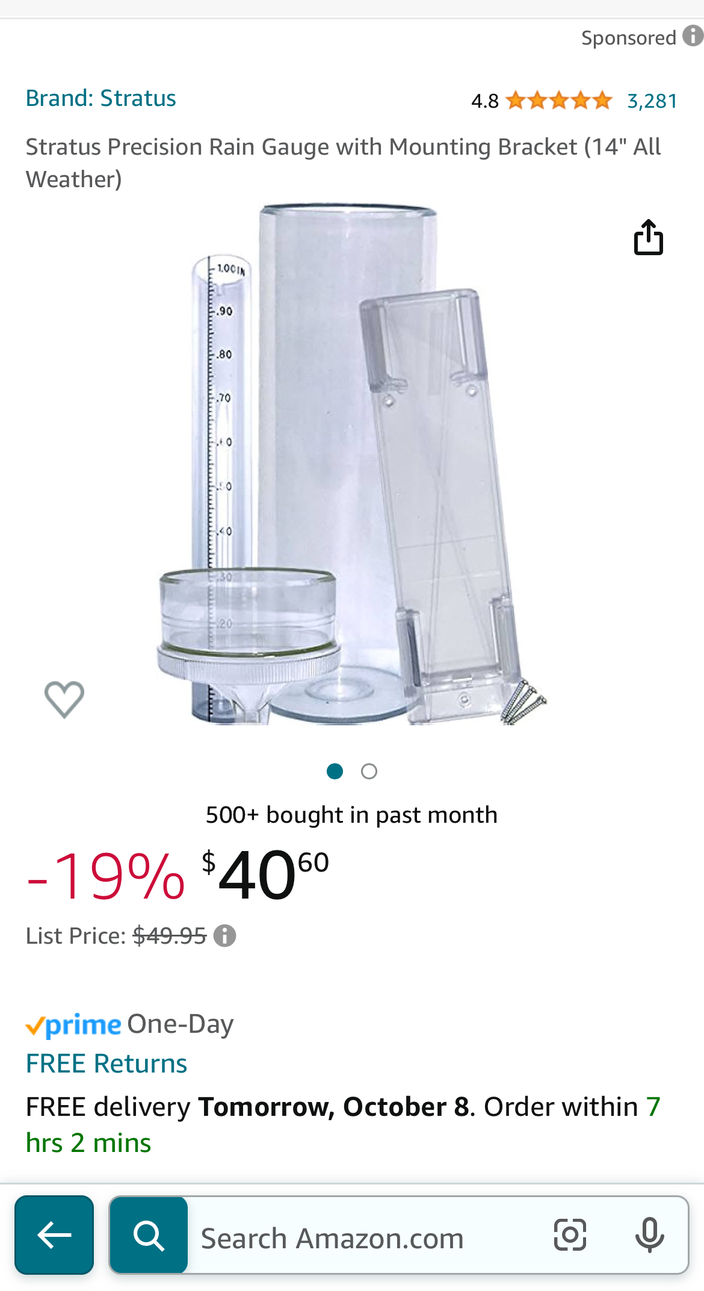Screen dimensions: 704x1291
Task: Tap the rain gauge product image
Action: tap(352, 464)
